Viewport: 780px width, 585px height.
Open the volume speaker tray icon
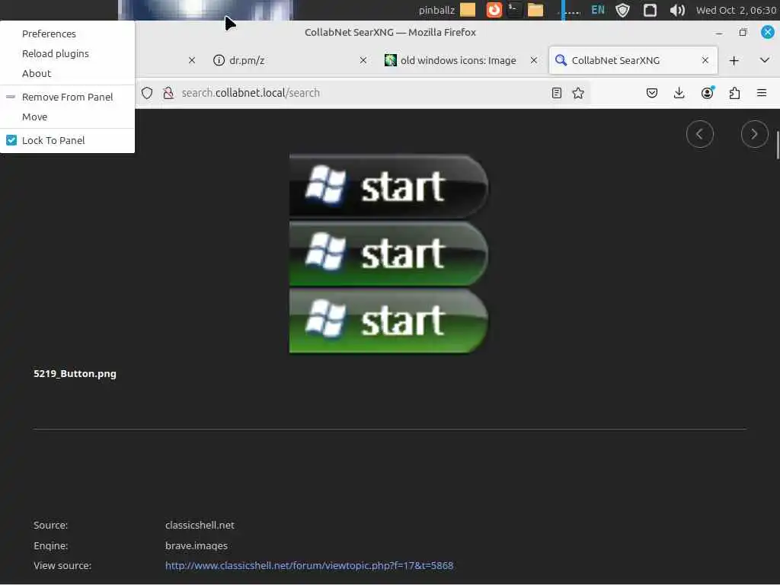[677, 10]
